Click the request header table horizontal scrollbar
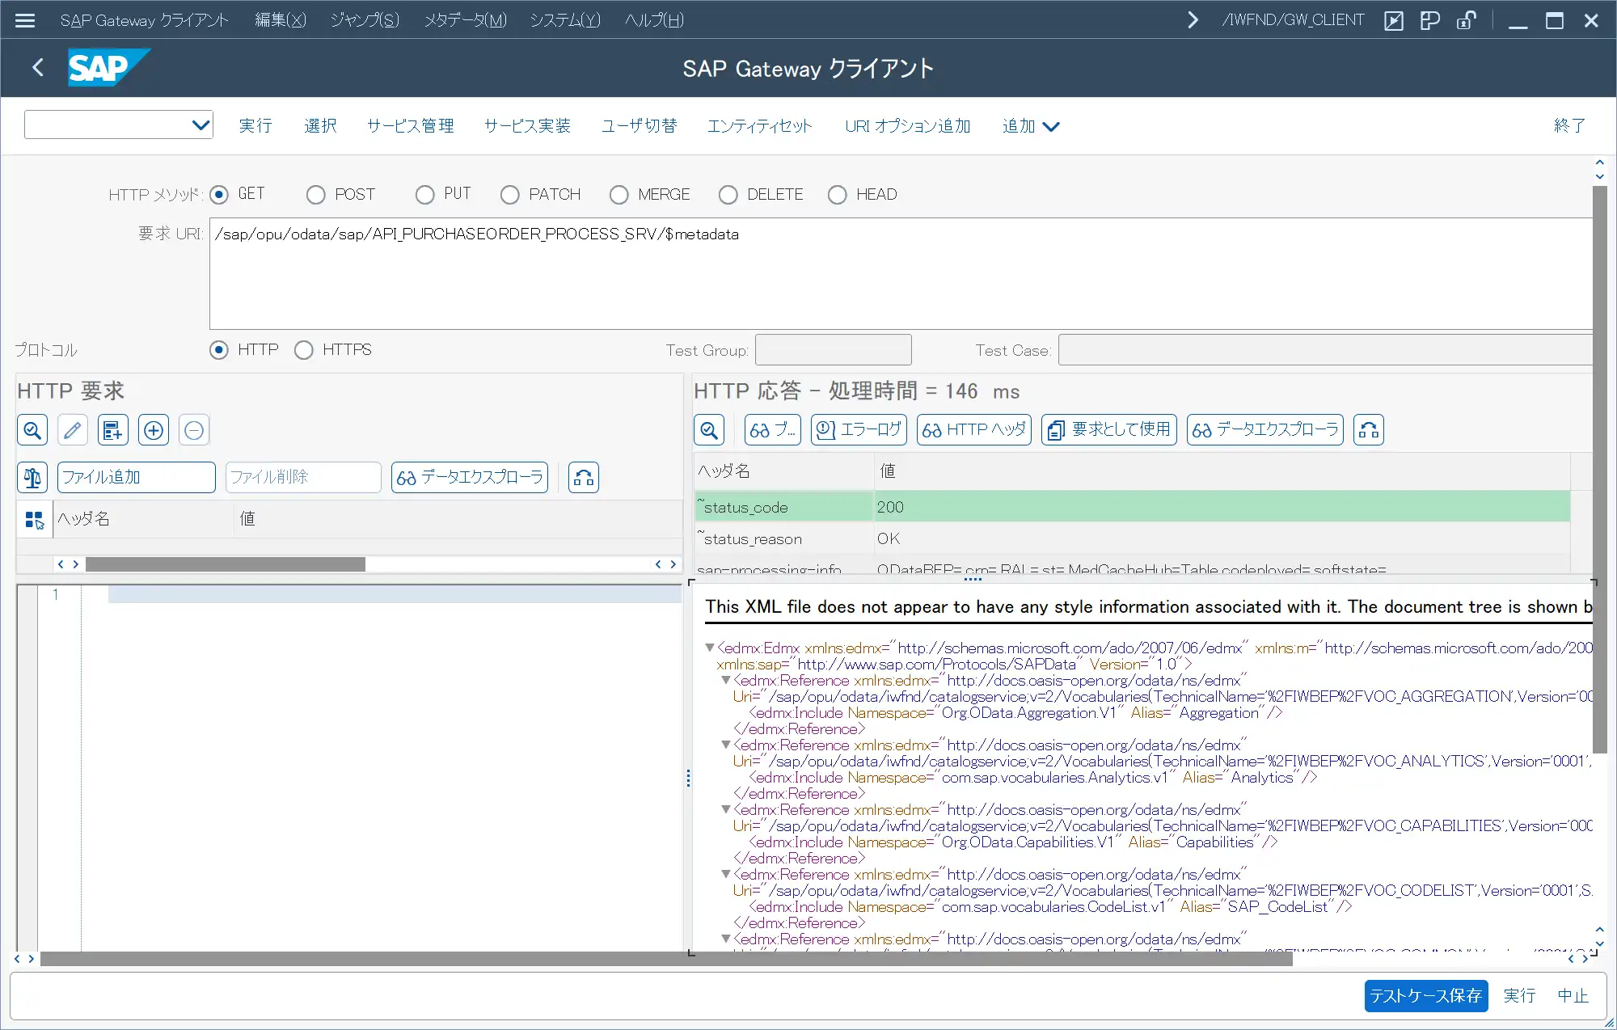Screen dimensions: 1617x1030 pos(225,564)
